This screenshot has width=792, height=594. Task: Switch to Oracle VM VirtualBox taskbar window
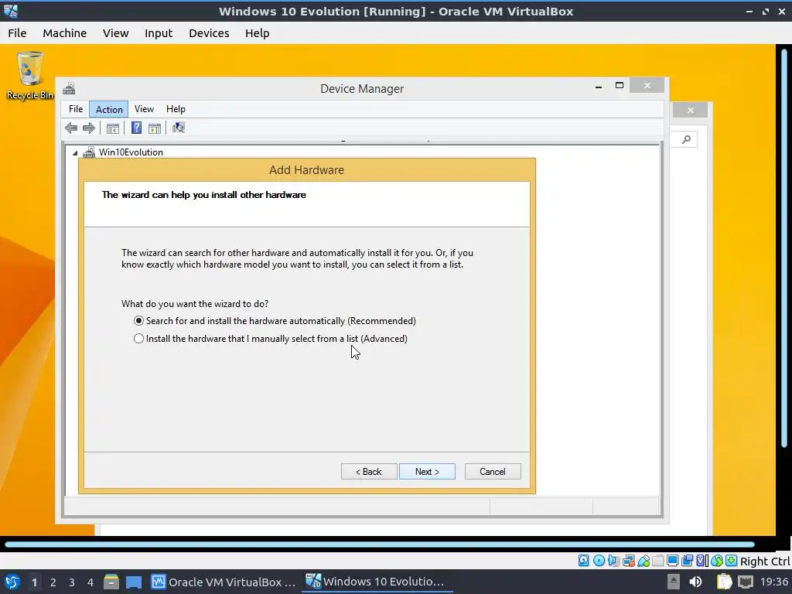click(x=224, y=582)
